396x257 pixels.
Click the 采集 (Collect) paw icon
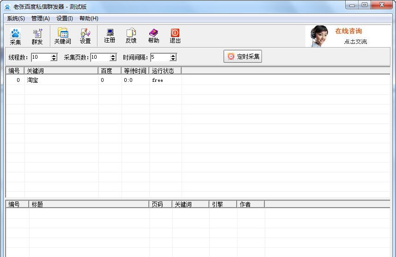[x=15, y=36]
